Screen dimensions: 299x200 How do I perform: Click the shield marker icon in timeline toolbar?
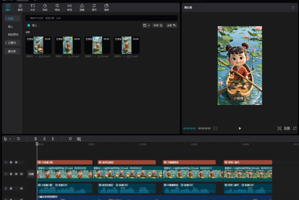70,139
